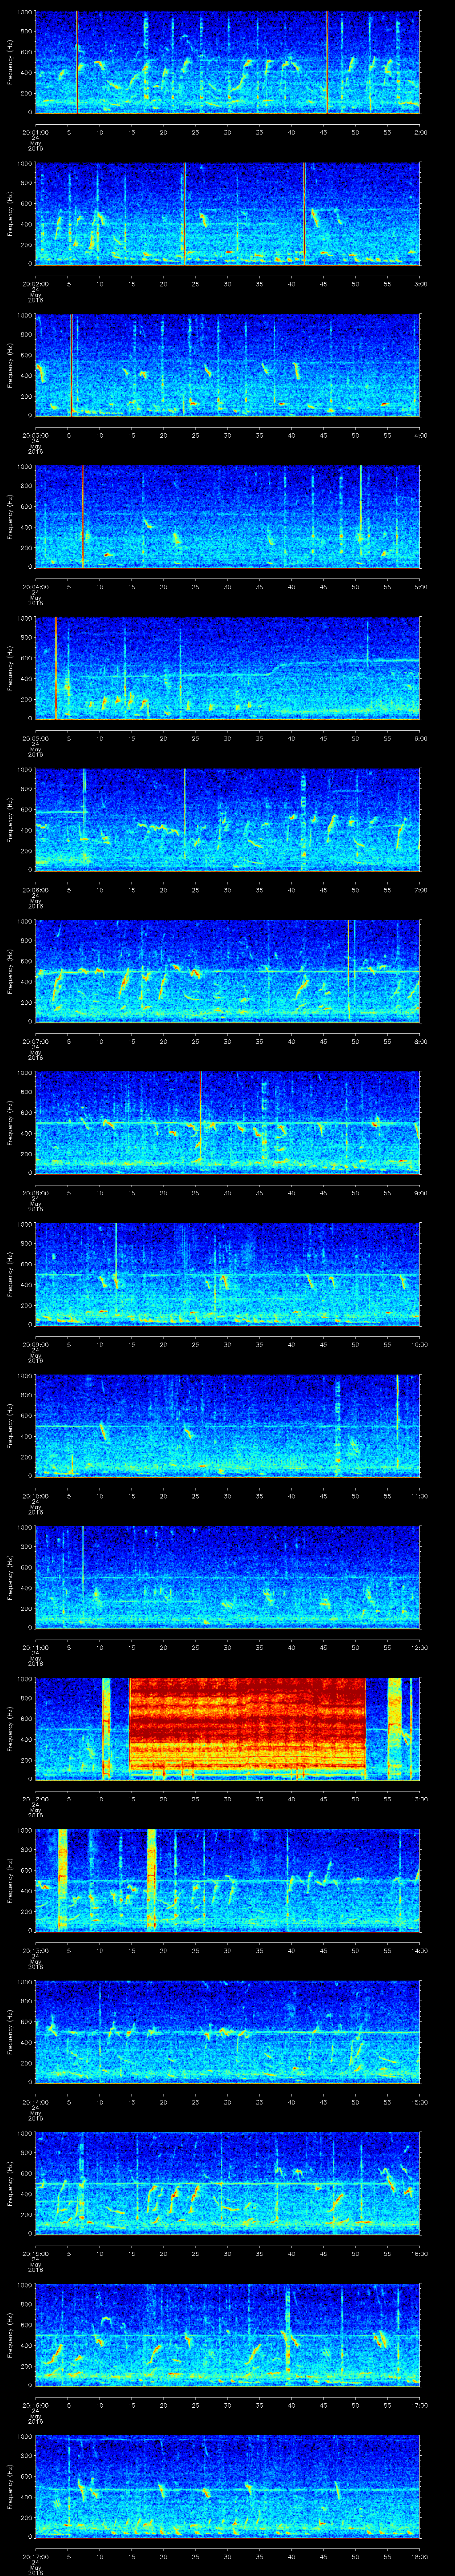The width and height of the screenshot is (455, 2576).
Task: Select the '20:03:00' time axis label
Action: (x=35, y=435)
